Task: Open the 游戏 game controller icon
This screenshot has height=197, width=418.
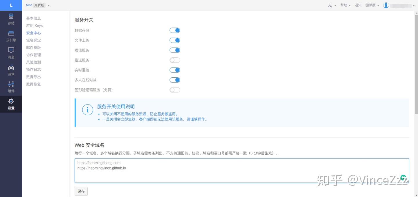Action: (11, 68)
